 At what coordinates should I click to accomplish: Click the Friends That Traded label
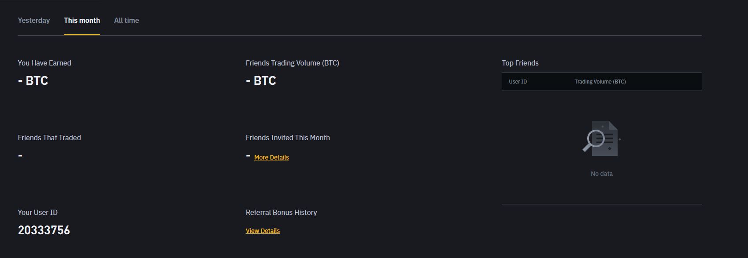(x=49, y=138)
